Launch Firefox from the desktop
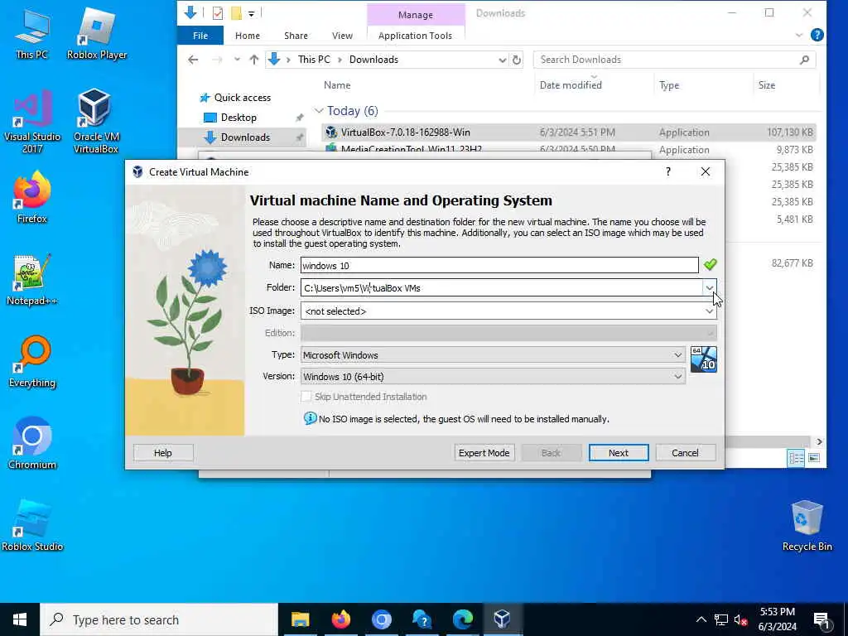Screen dimensions: 848x636 pyautogui.click(x=32, y=197)
